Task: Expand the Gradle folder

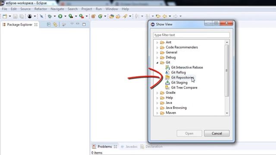Action: 157,93
